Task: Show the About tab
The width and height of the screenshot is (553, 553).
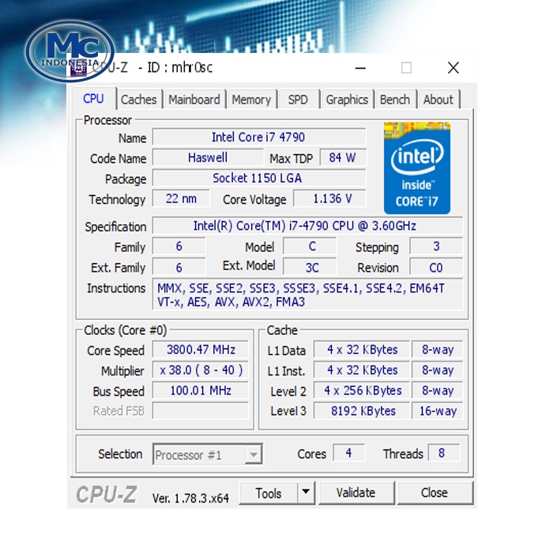Action: coord(438,100)
